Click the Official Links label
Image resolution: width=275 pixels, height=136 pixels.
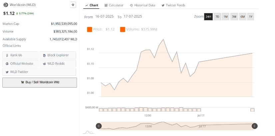(x=12, y=46)
